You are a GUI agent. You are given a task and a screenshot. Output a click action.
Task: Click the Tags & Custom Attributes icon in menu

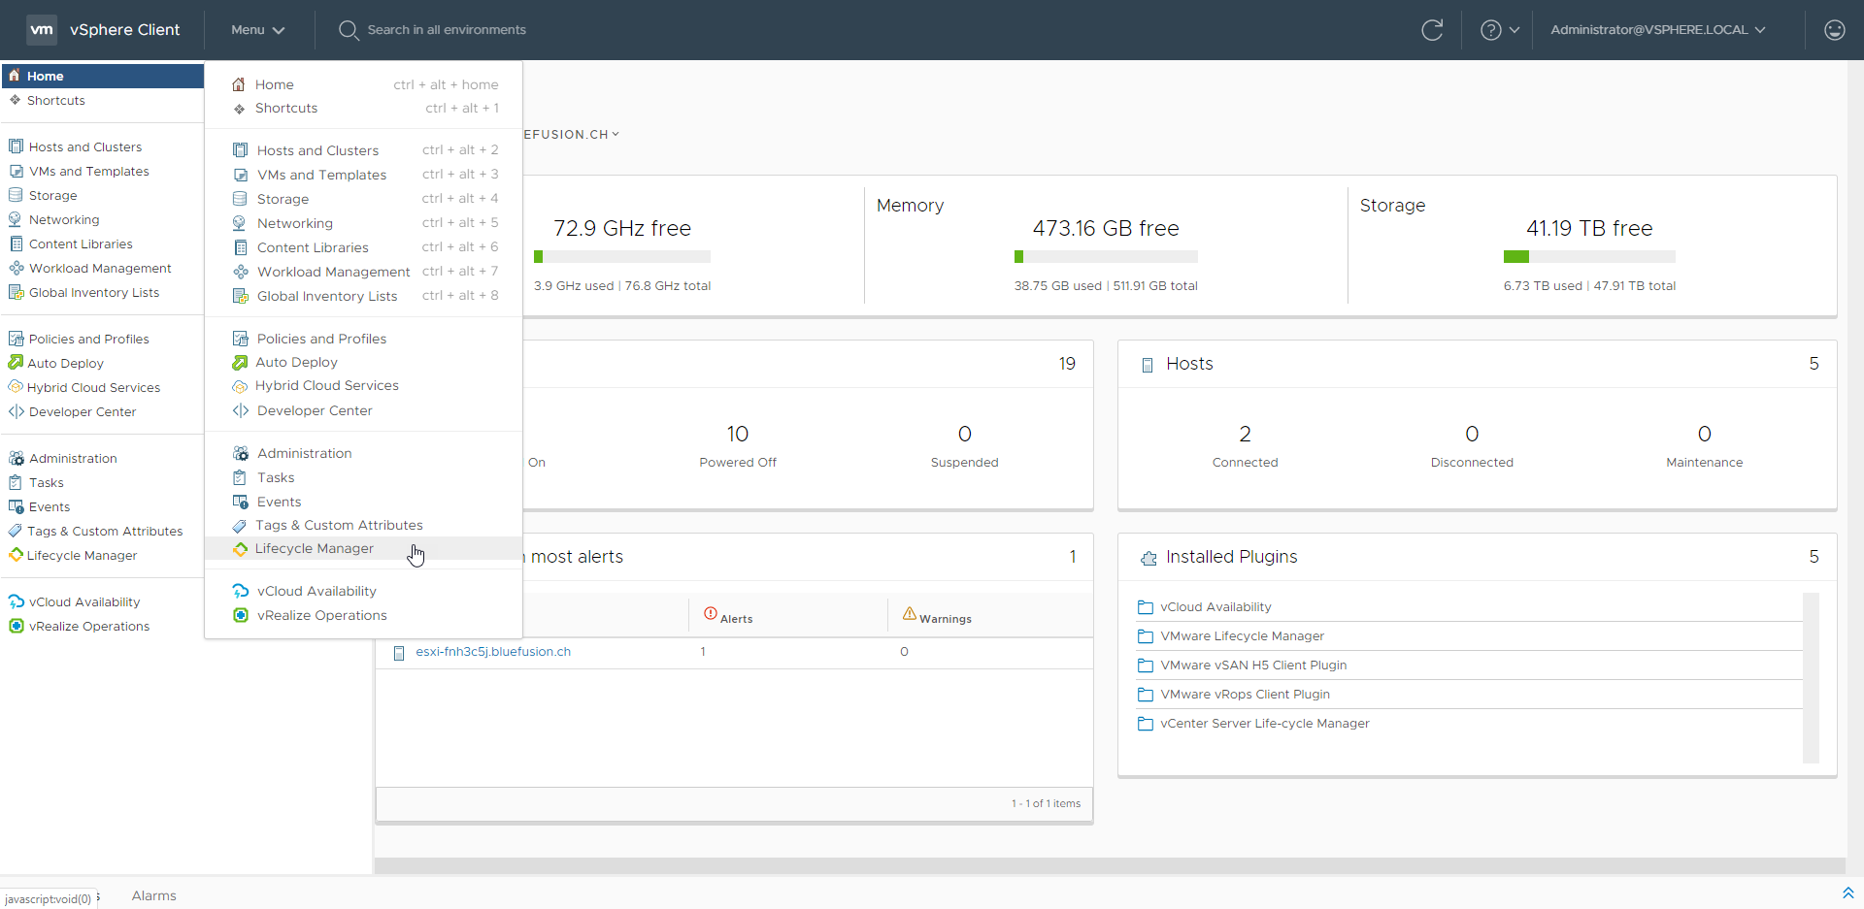pos(240,526)
